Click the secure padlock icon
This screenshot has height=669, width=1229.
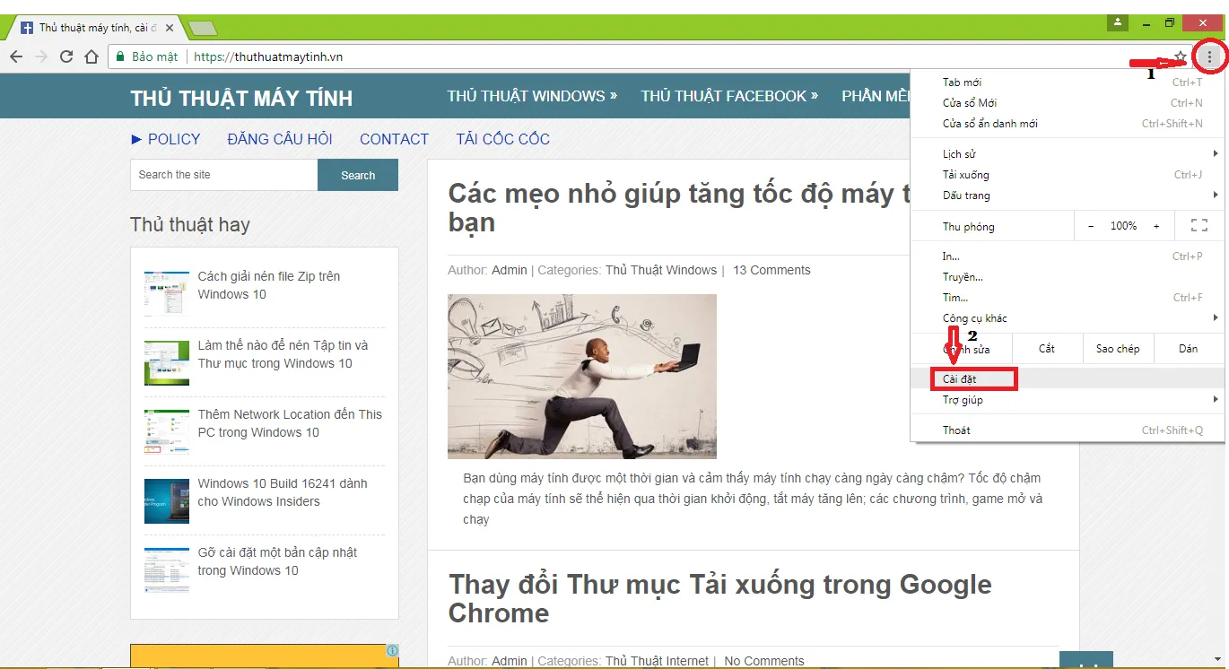(x=120, y=56)
